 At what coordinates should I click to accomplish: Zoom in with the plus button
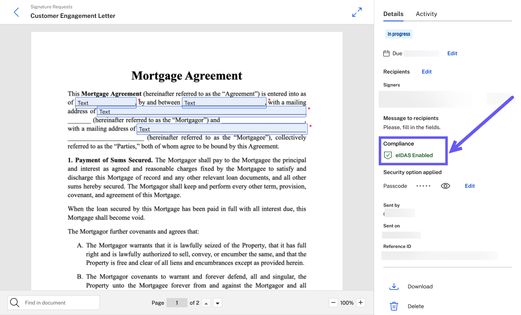[x=360, y=302]
